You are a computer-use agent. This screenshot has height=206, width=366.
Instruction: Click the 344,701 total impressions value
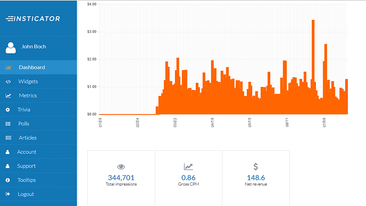click(x=121, y=177)
